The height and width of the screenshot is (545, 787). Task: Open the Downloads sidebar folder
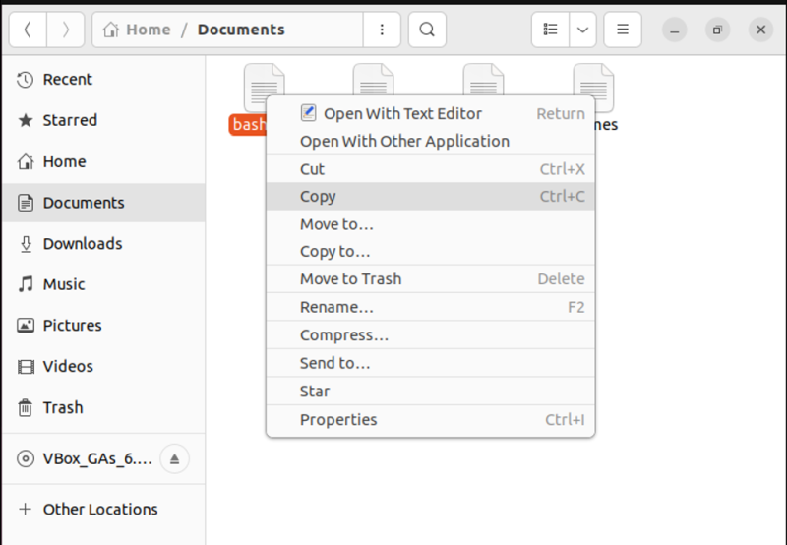pos(82,243)
